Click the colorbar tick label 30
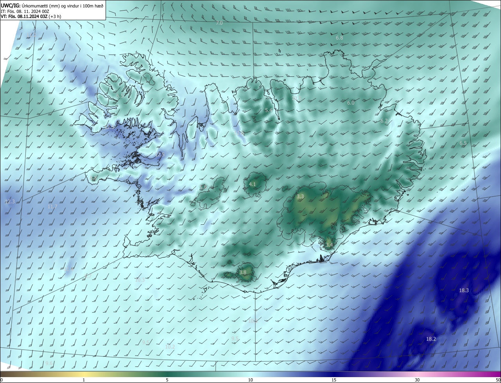This screenshot has width=501, height=383. 417,380
